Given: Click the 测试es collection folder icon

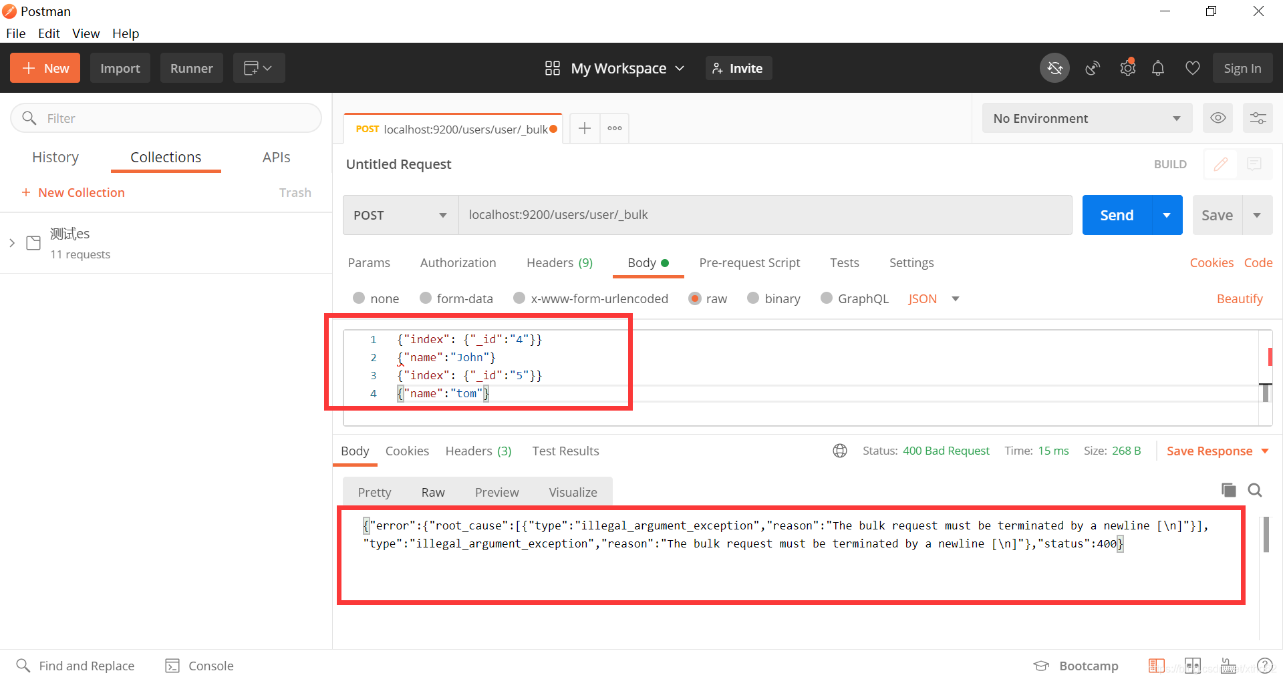Looking at the screenshot, I should pyautogui.click(x=33, y=243).
